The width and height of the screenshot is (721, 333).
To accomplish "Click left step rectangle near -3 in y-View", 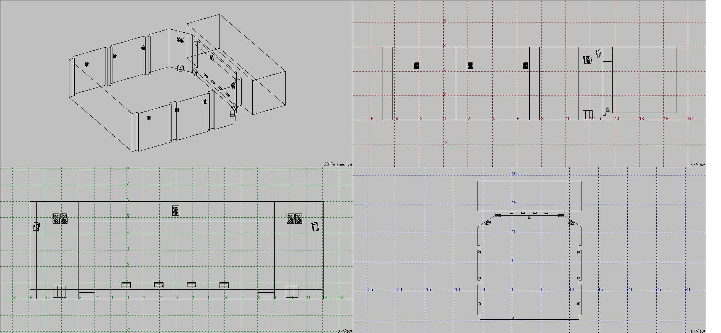I will click(87, 294).
